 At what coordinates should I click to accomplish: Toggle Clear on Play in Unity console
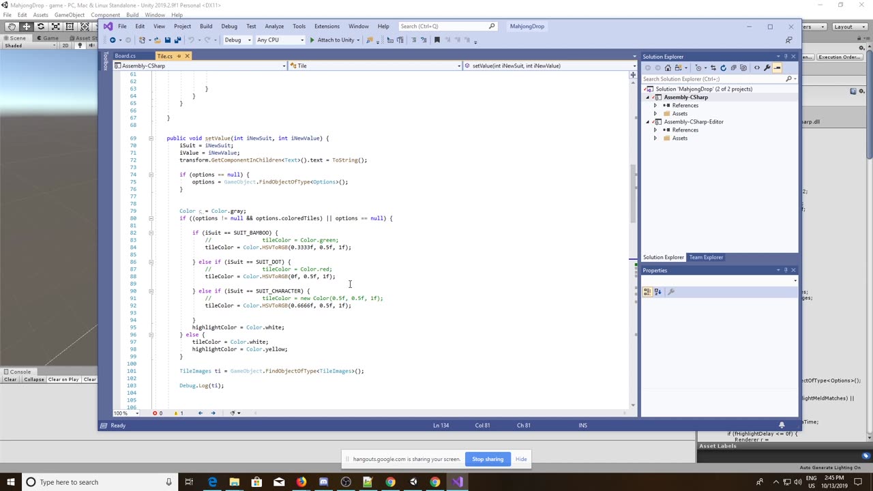[63, 379]
